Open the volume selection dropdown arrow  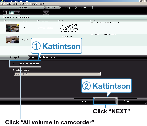pyautogui.click(x=99, y=74)
